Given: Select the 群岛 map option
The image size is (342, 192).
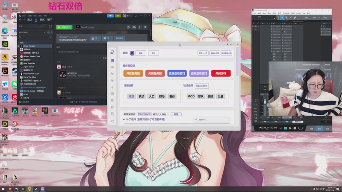Looking at the screenshot, I should coord(162,96).
